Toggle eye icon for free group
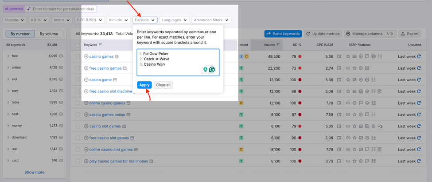432x182 pixels. click(61, 56)
